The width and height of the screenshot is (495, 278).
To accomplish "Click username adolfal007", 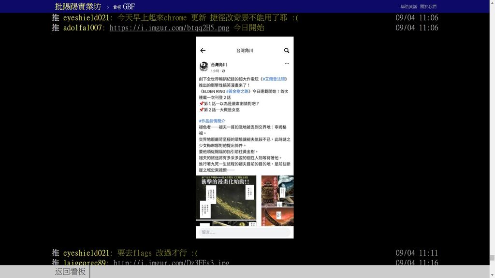I will pyautogui.click(x=82, y=28).
